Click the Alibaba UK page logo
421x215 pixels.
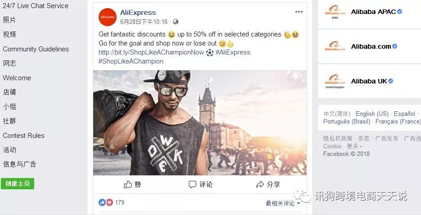(335, 82)
